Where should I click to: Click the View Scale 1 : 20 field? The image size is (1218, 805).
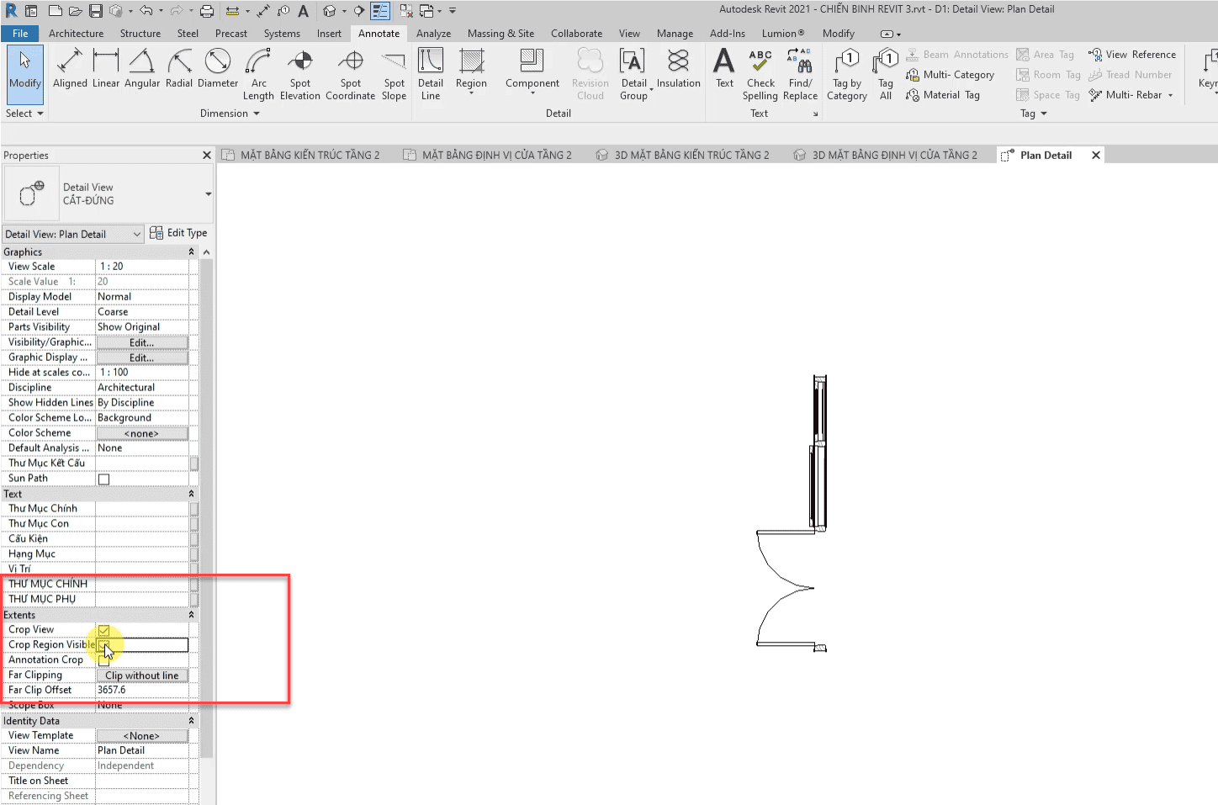(142, 267)
